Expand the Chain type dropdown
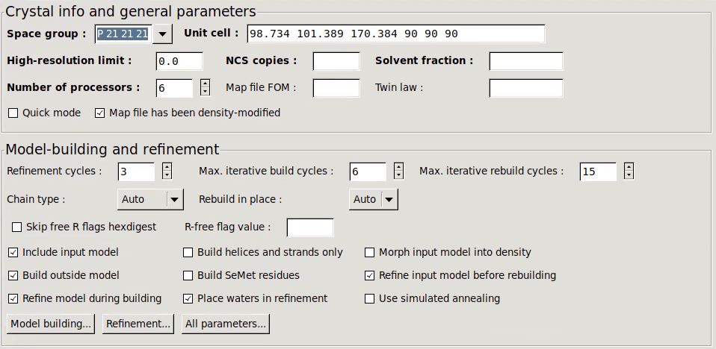This screenshot has height=349, width=716. tap(174, 199)
